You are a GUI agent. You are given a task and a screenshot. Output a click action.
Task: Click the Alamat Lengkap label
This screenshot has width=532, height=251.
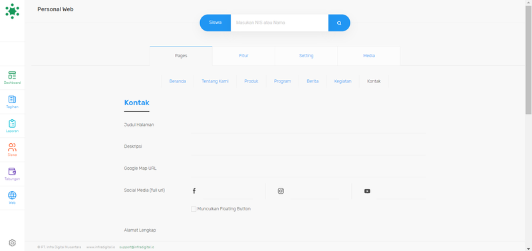pyautogui.click(x=140, y=230)
